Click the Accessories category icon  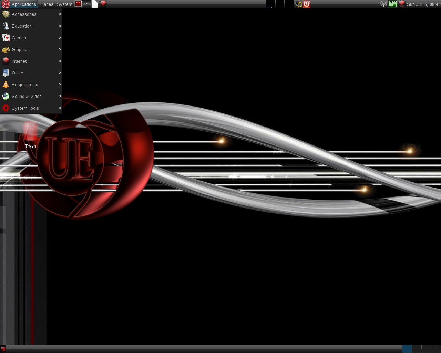coord(6,14)
